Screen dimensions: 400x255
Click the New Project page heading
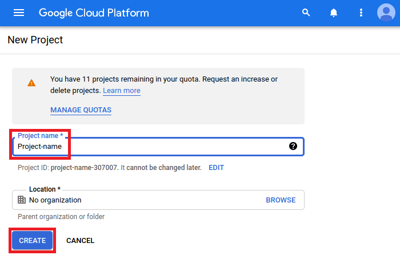35,40
